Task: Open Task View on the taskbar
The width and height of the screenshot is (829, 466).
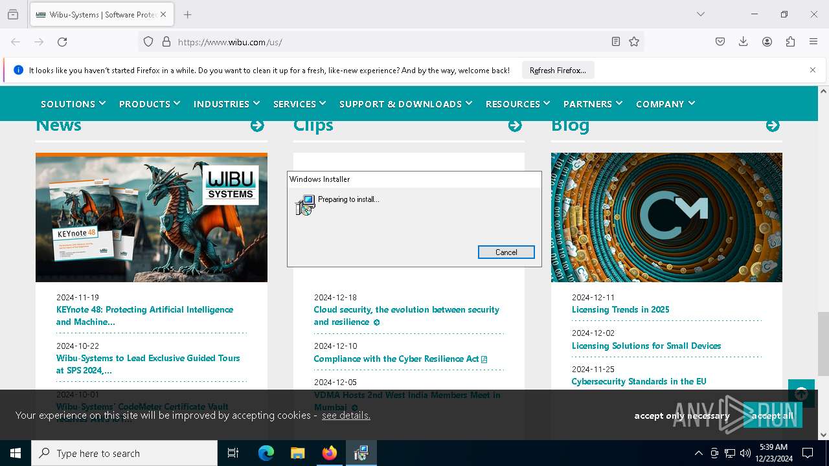Action: click(233, 453)
